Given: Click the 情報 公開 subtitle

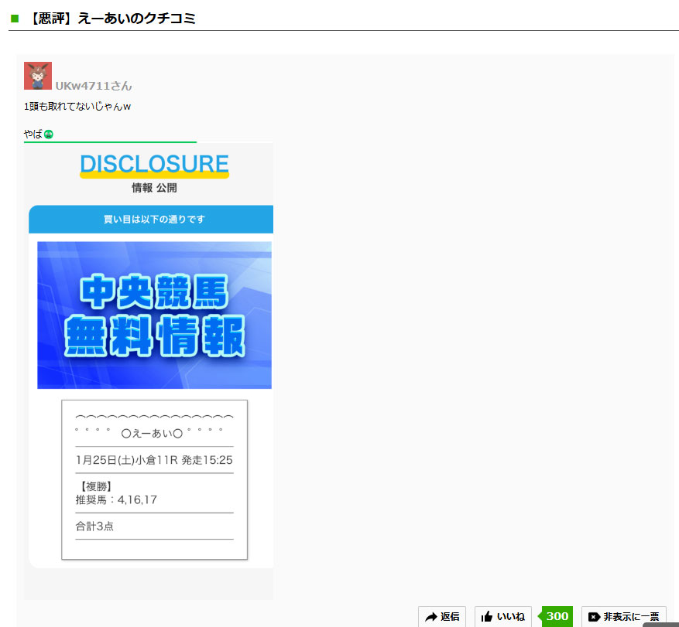Looking at the screenshot, I should point(154,188).
